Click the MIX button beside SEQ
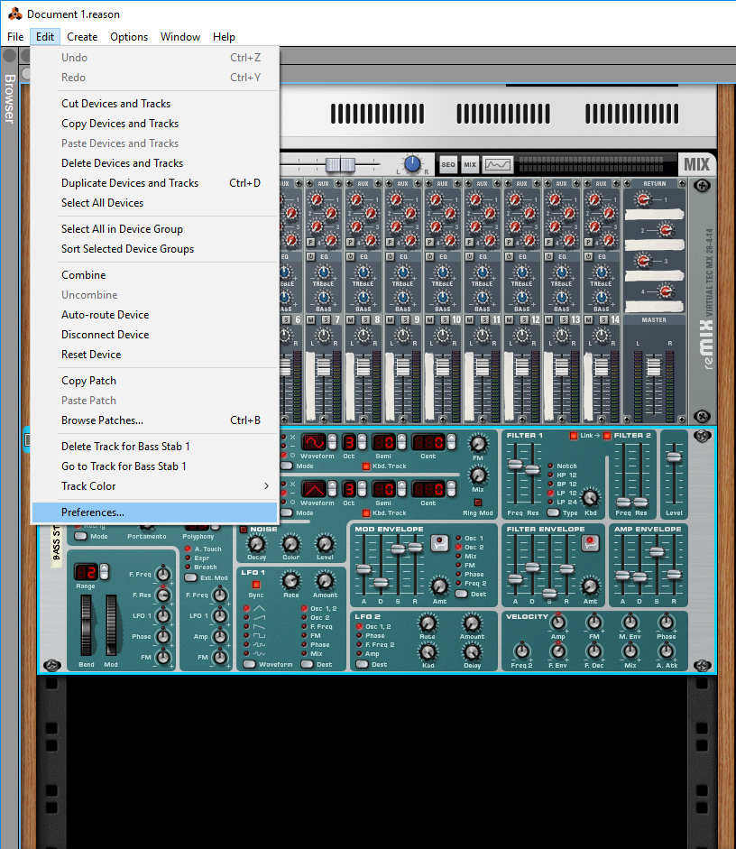 (x=470, y=164)
